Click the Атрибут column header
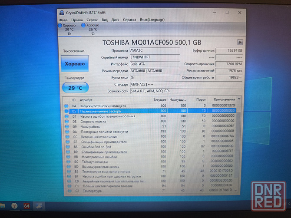Screen dimensions: 291x218 point(86,100)
